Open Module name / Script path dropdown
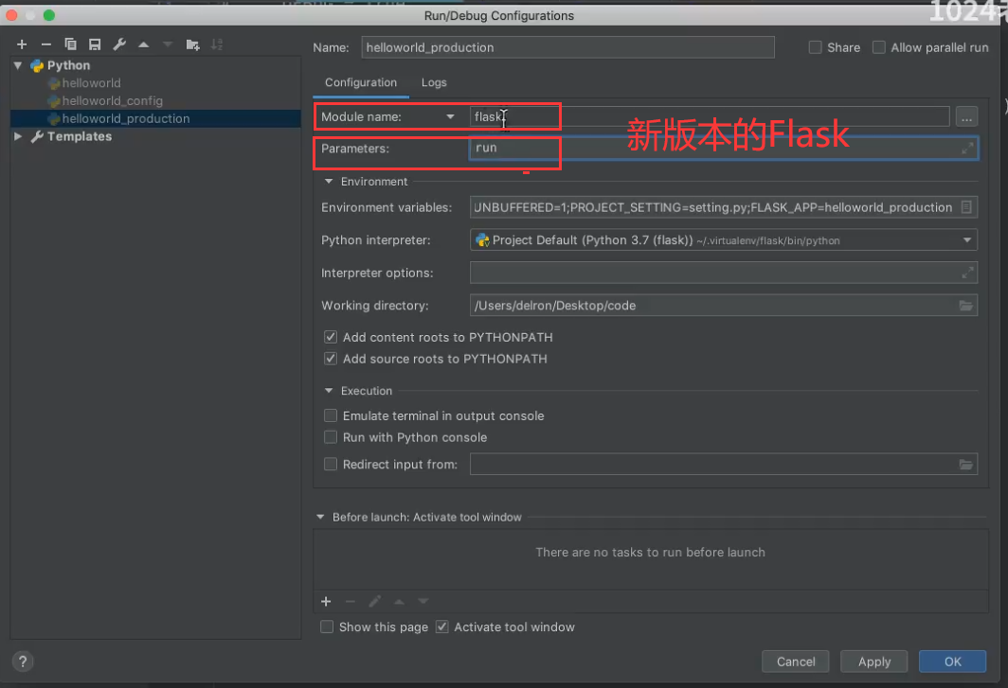Image resolution: width=1008 pixels, height=688 pixels. [x=450, y=117]
